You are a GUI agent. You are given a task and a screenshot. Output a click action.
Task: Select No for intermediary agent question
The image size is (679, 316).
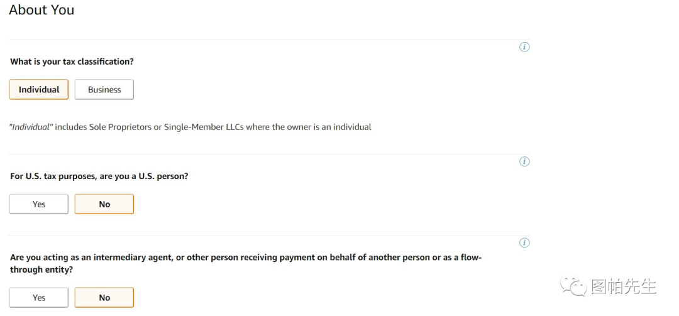[104, 298]
